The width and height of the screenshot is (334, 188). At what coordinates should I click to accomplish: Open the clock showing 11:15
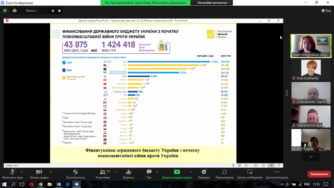pos(316,184)
